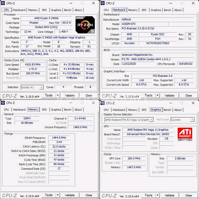Expand the Display Device Selection dropdown
The height and width of the screenshot is (199, 199).
point(151,120)
